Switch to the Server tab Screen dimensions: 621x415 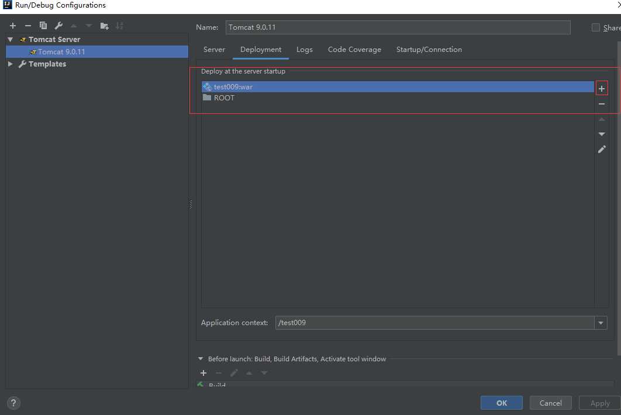[x=214, y=50]
